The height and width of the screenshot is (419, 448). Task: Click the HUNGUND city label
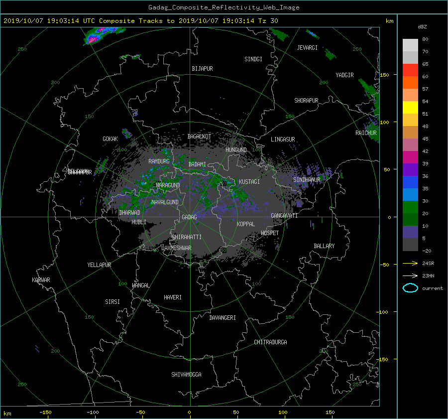pyautogui.click(x=236, y=150)
